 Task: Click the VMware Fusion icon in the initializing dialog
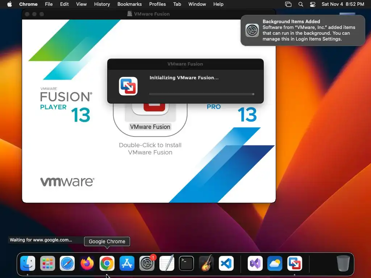pos(128,86)
